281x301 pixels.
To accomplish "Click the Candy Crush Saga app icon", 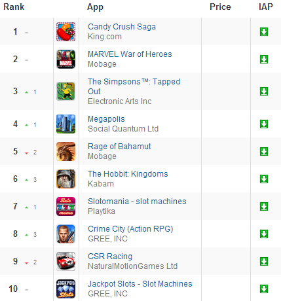I will pyautogui.click(x=66, y=31).
